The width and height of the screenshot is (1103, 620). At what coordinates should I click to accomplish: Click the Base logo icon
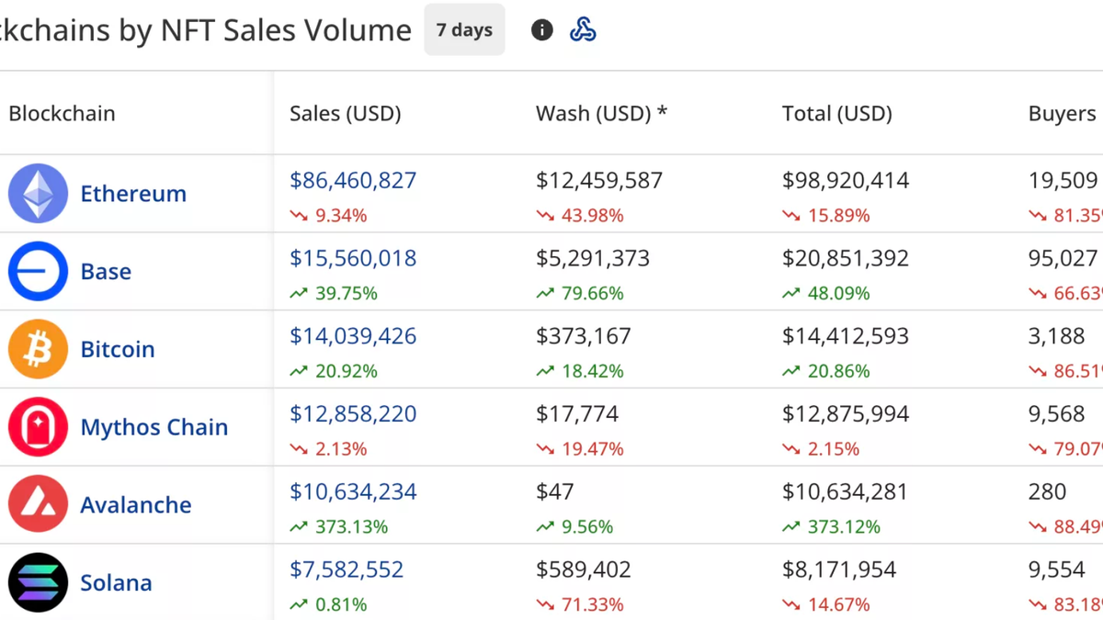38,271
